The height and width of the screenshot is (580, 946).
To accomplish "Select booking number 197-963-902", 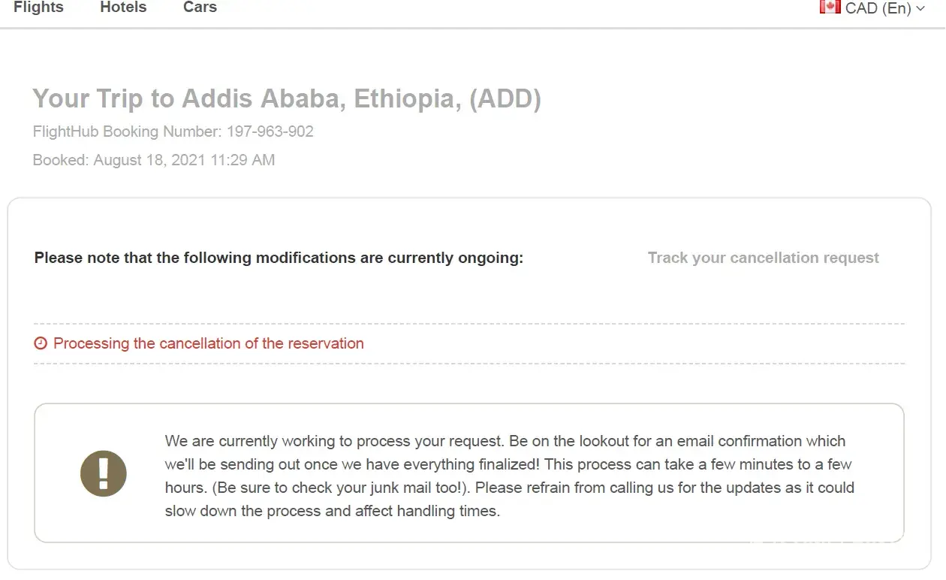I will click(270, 131).
